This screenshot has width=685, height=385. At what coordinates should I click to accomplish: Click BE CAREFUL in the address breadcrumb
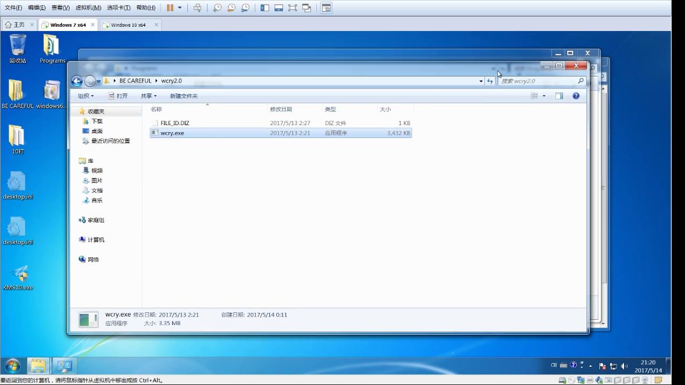[x=135, y=81]
